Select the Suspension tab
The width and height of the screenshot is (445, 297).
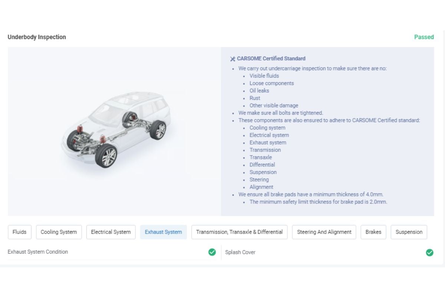pyautogui.click(x=409, y=232)
